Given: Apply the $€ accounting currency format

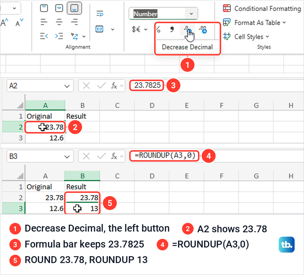Looking at the screenshot, I should coord(136,29).
